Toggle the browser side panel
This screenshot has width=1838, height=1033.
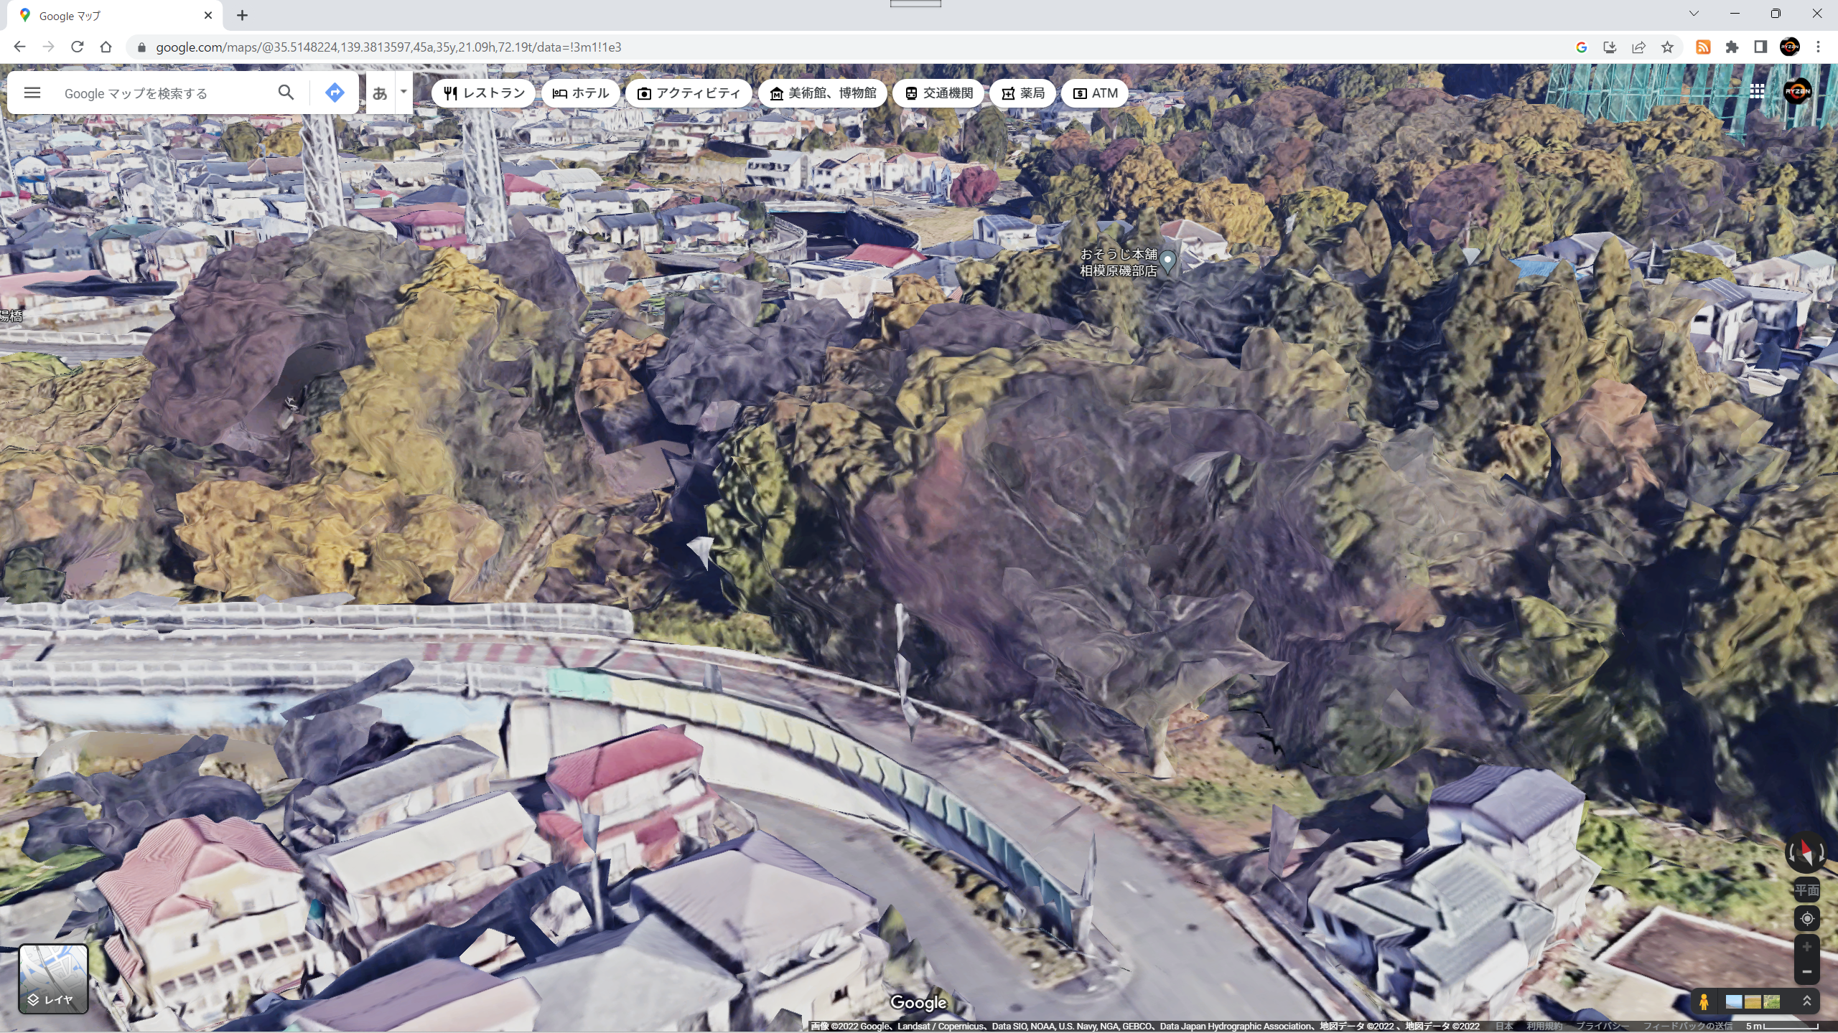(1760, 47)
